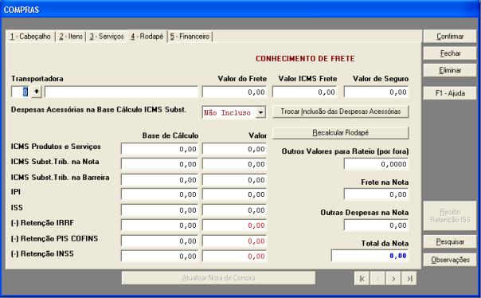Screen dimensions: 481x298
Task: Go to the next record navigation button
Action: click(393, 278)
